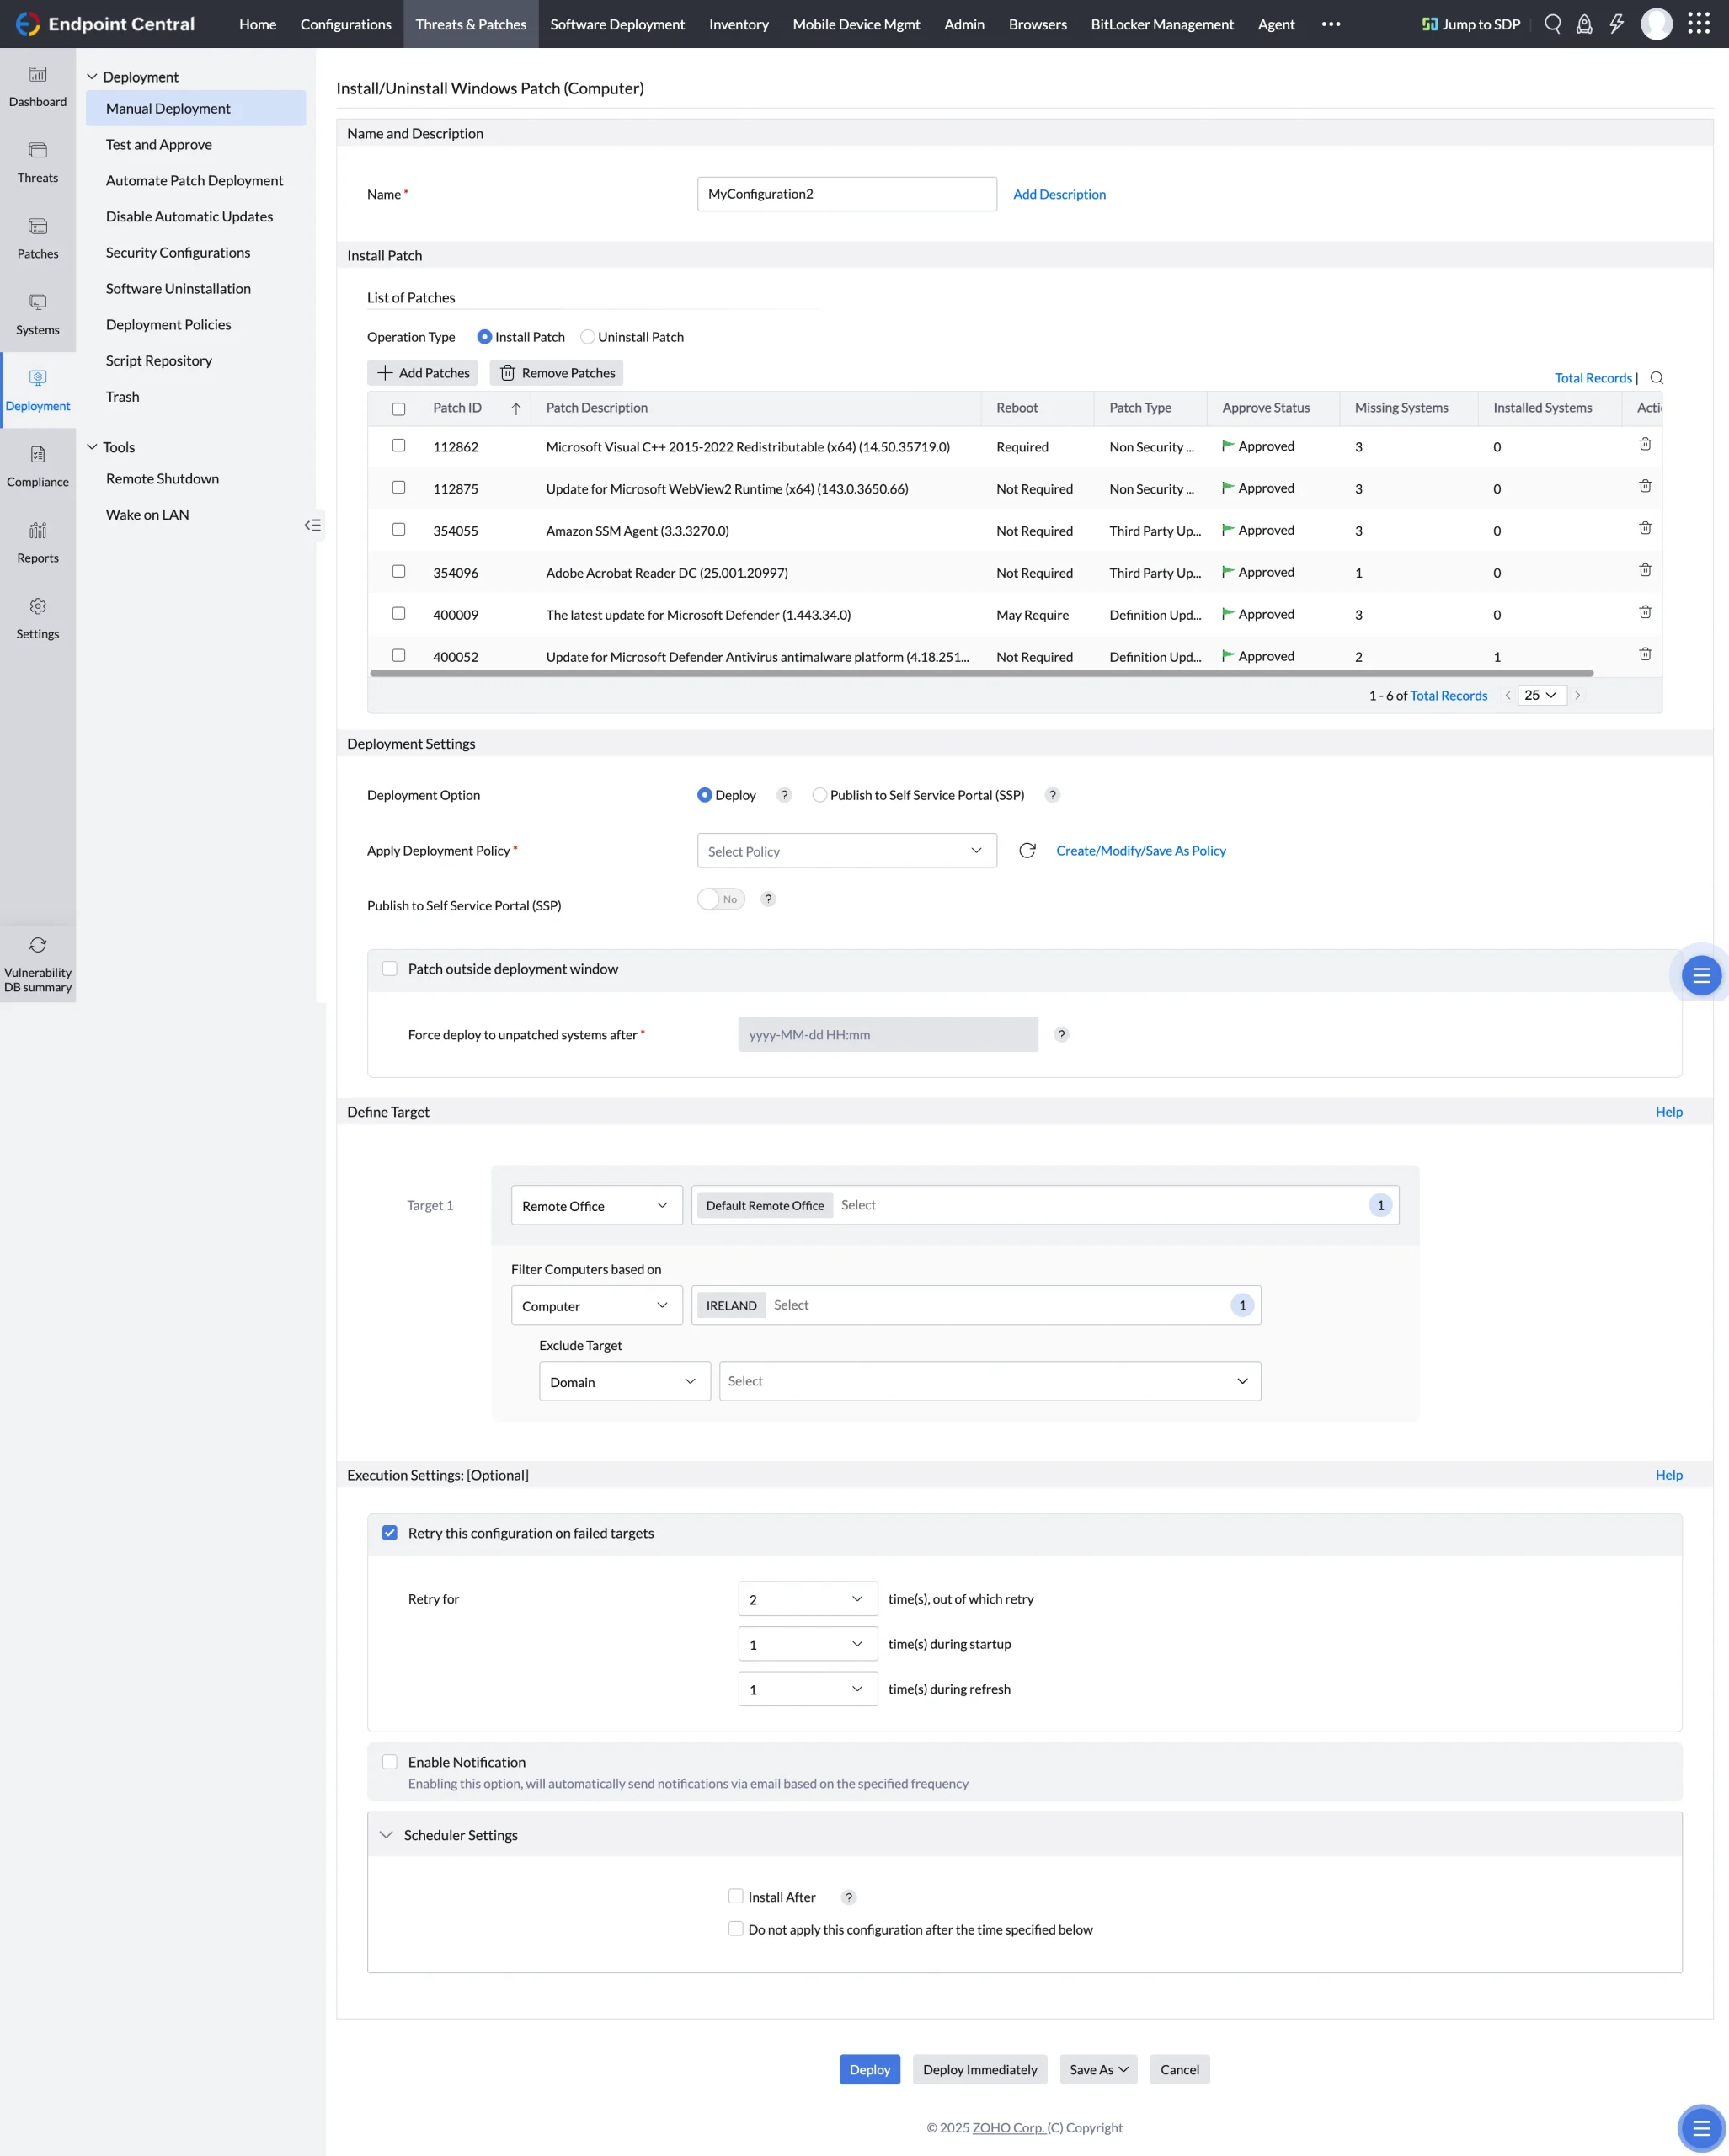Image resolution: width=1729 pixels, height=2156 pixels.
Task: Open Mobile Device Mgmt menu
Action: point(856,24)
